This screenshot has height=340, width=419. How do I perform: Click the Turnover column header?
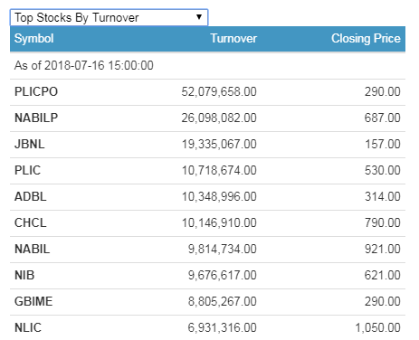pos(233,39)
